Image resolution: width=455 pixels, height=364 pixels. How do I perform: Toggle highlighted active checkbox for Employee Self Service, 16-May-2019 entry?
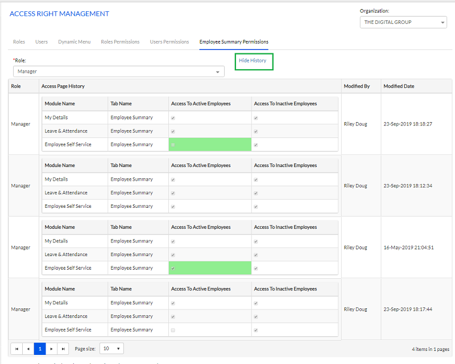point(173,269)
